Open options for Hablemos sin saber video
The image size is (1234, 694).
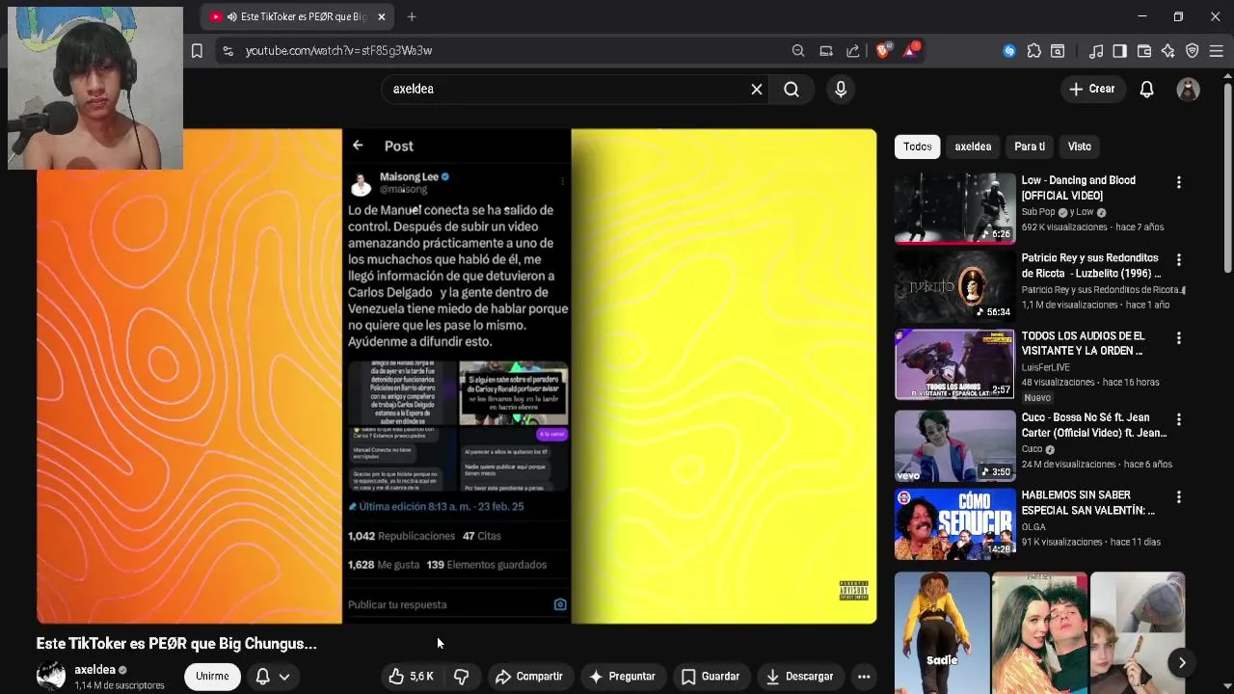coord(1178,497)
